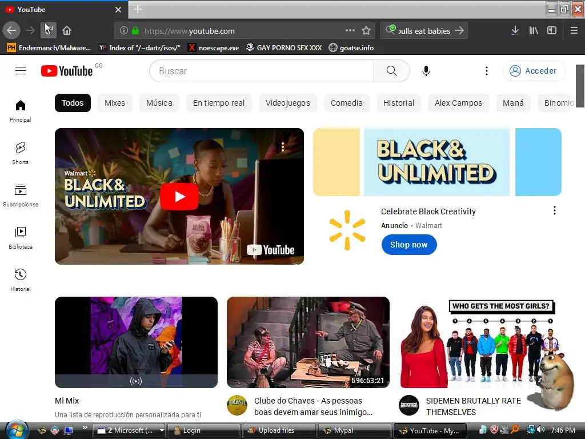Open the Black & Unlimited banner image
Image resolution: width=585 pixels, height=439 pixels.
pyautogui.click(x=437, y=162)
